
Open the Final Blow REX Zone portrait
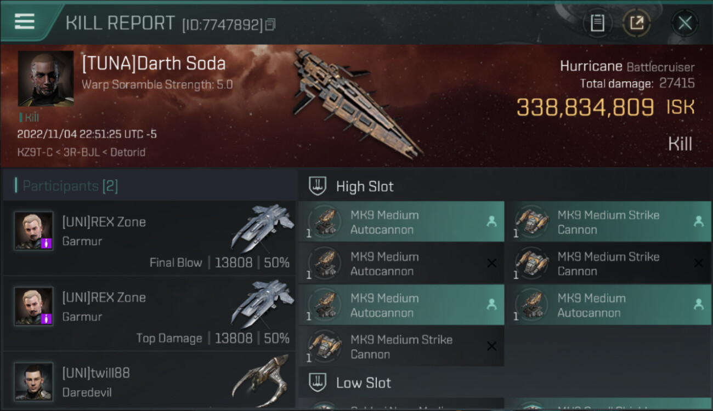pyautogui.click(x=34, y=231)
